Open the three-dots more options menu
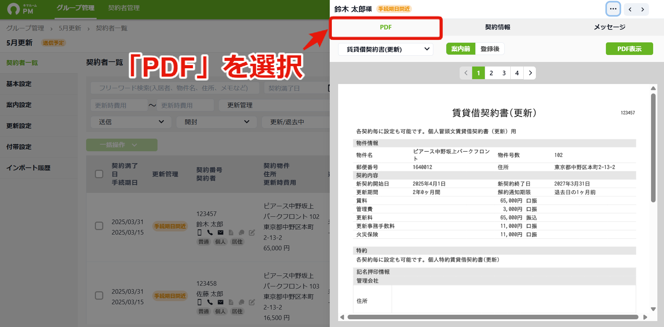664x327 pixels. [x=613, y=9]
